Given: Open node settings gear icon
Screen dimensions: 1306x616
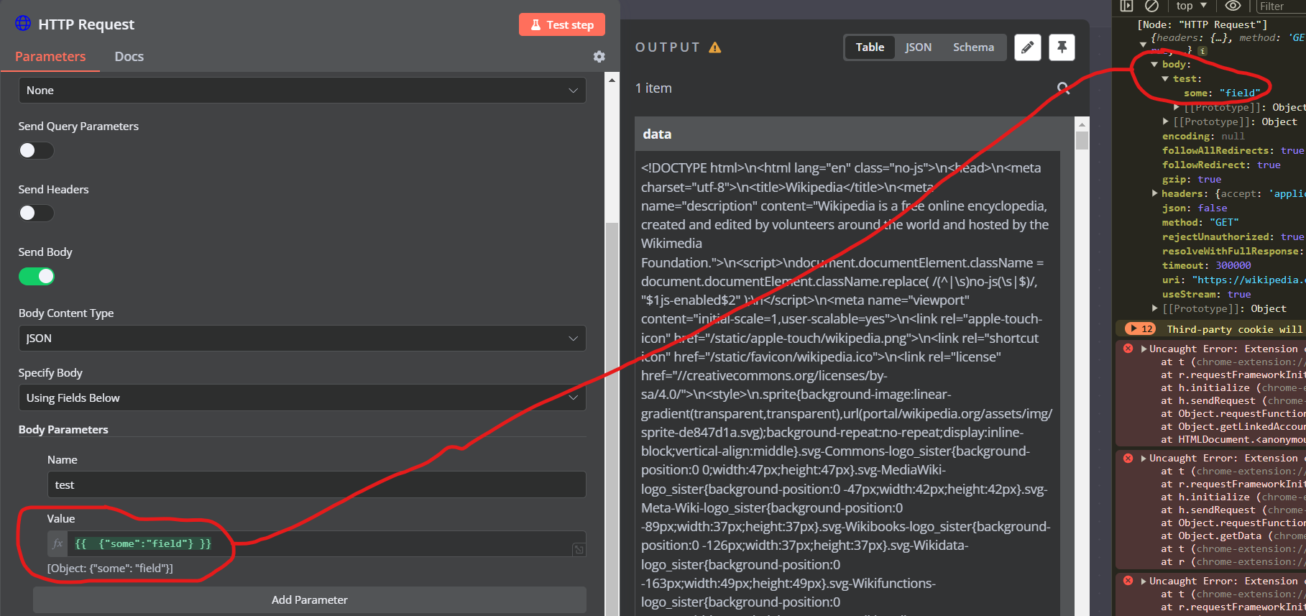Looking at the screenshot, I should click(x=599, y=57).
